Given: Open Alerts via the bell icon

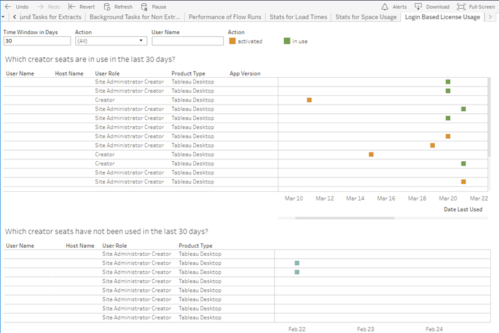Looking at the screenshot, I should pos(385,7).
